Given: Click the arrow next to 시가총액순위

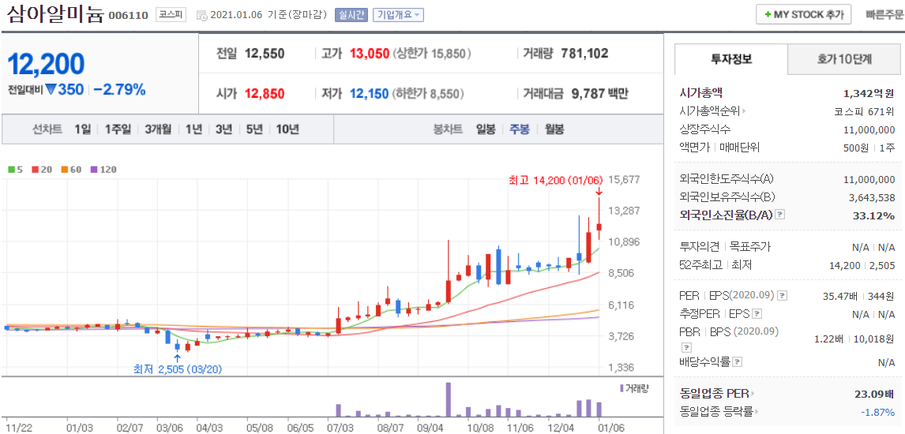Looking at the screenshot, I should tap(745, 111).
